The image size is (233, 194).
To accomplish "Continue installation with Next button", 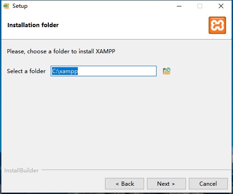I will [166, 183].
